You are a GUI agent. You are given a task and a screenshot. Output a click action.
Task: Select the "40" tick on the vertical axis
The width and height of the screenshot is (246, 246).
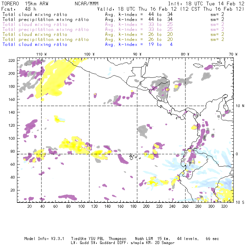(x=13, y=177)
